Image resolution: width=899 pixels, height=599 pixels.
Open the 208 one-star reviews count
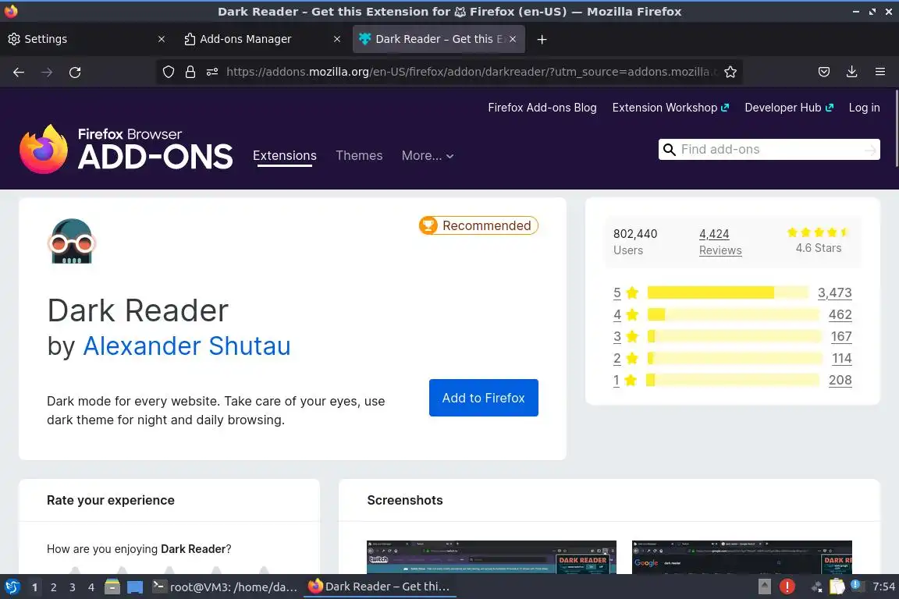click(x=840, y=380)
